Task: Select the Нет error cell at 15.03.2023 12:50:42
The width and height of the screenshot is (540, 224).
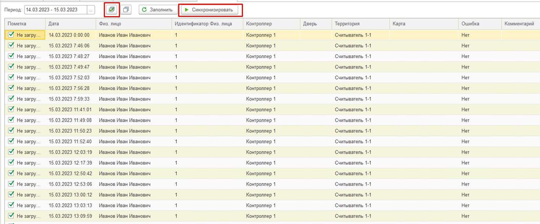Action: coord(466,174)
